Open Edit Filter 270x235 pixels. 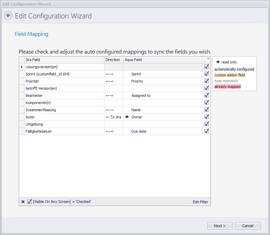tap(200, 202)
